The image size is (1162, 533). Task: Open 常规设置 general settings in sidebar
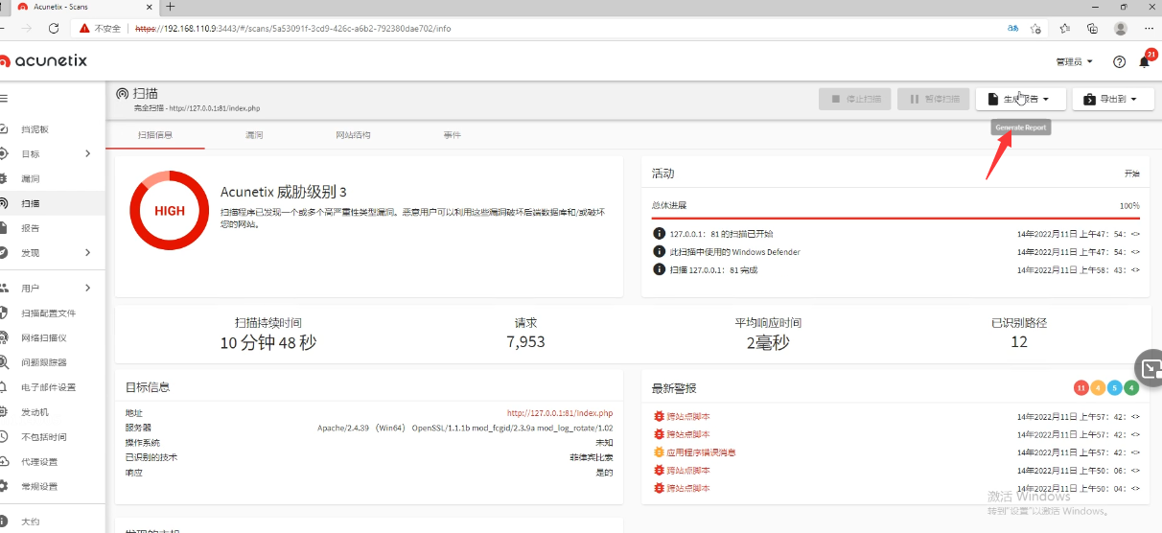point(39,486)
